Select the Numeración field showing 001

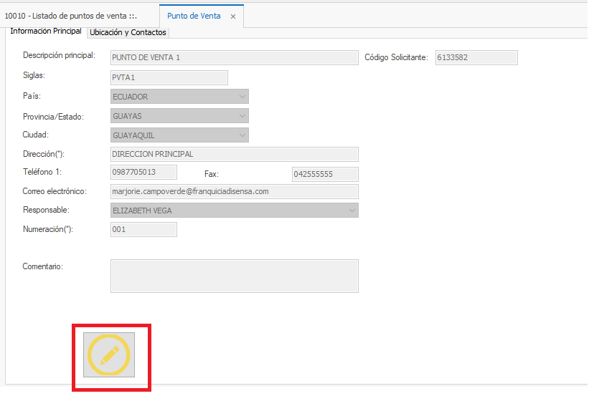pos(143,229)
